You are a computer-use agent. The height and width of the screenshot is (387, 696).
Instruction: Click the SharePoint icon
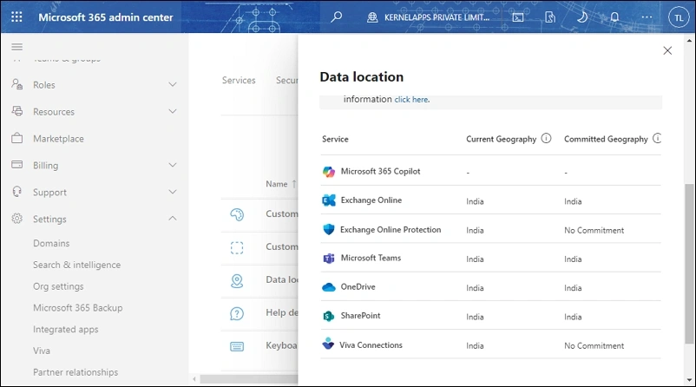(328, 316)
